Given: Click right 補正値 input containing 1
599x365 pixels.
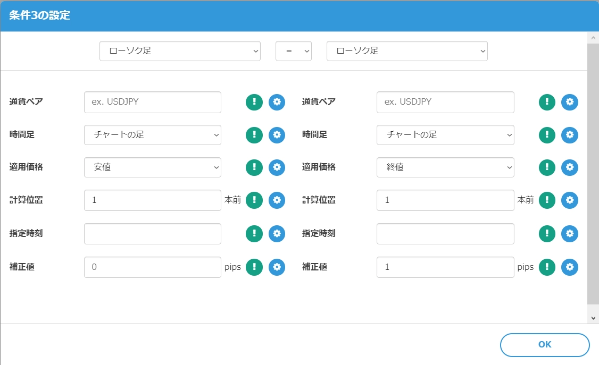Looking at the screenshot, I should pos(445,267).
